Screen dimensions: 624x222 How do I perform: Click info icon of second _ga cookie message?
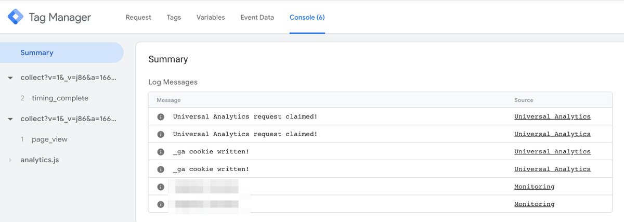[x=161, y=169]
